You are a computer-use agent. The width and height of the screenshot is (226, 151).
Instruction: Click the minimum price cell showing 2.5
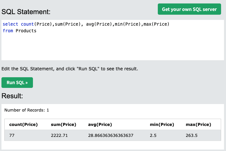click(x=153, y=135)
